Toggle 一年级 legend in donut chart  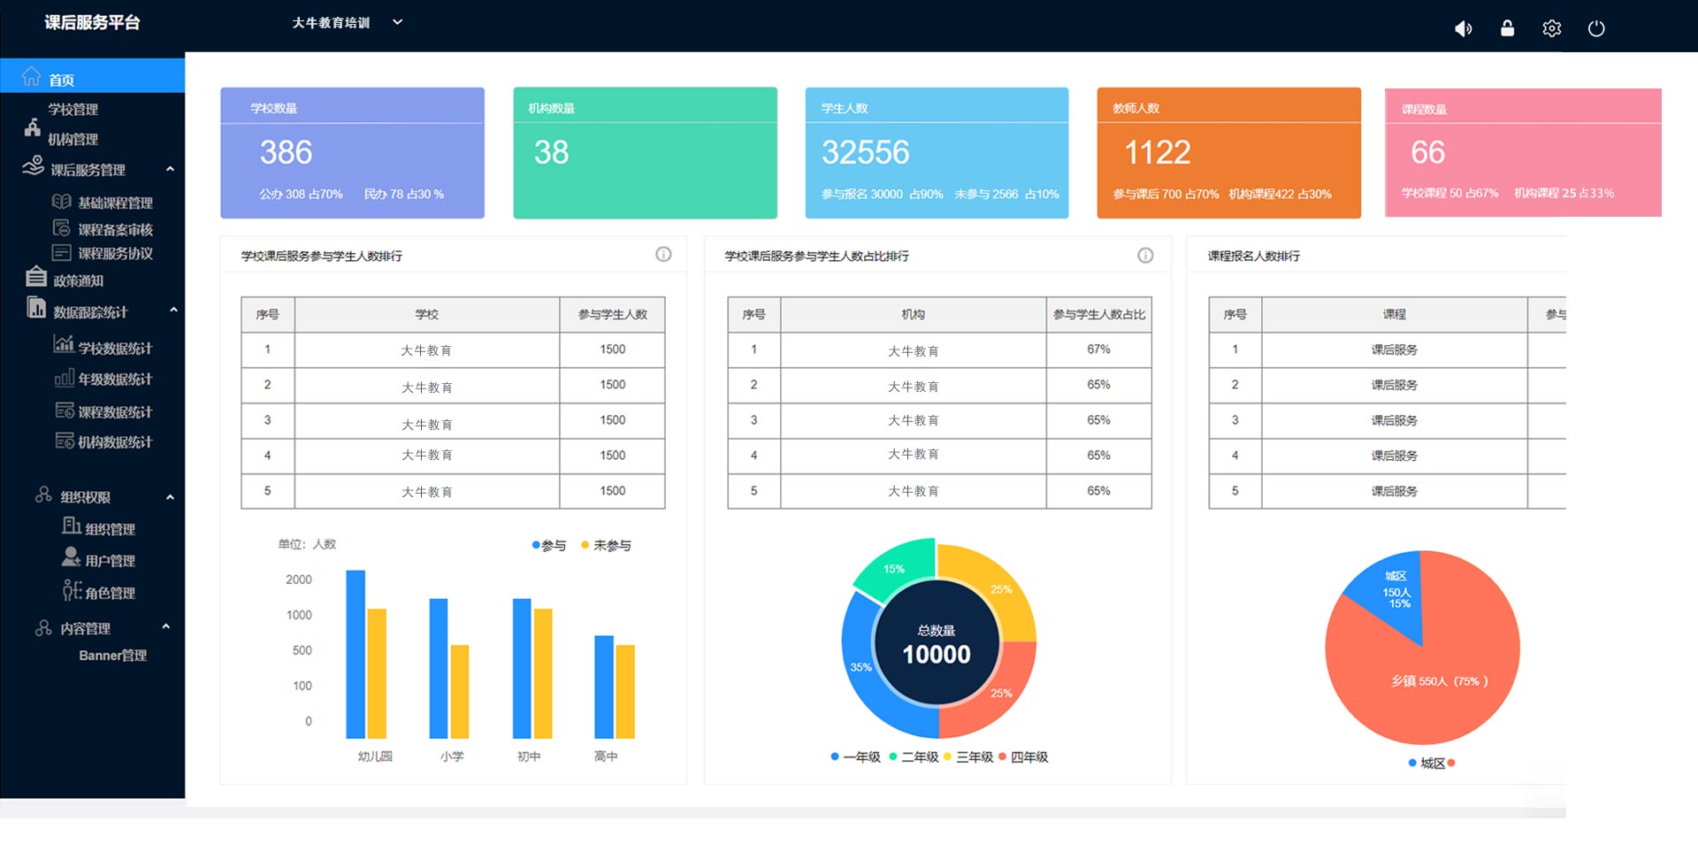click(x=856, y=757)
